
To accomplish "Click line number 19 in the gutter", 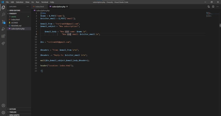I will 36,60.
